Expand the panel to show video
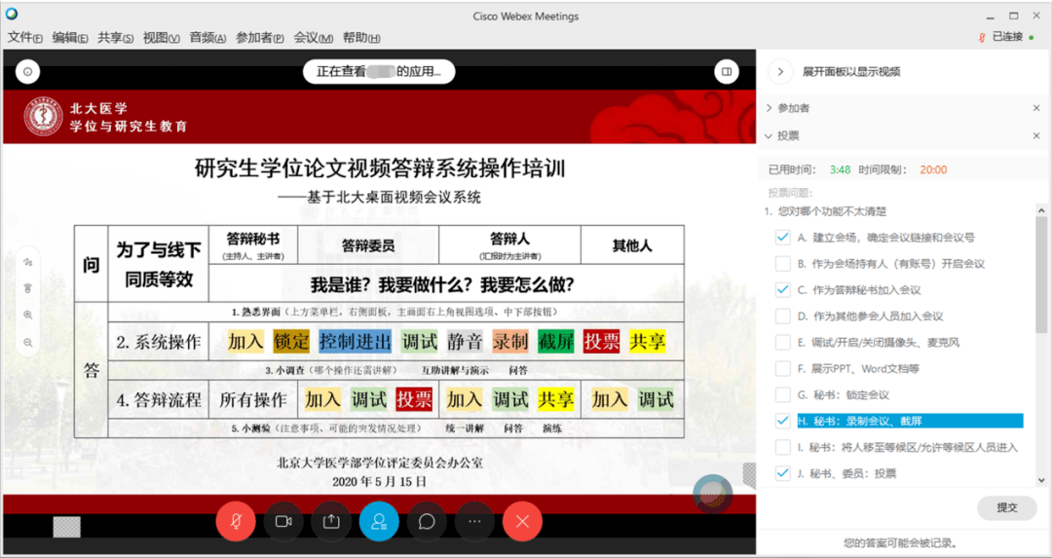This screenshot has height=558, width=1052. pos(780,72)
